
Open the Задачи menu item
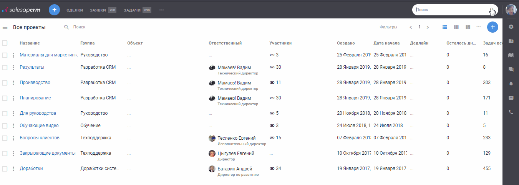132,10
